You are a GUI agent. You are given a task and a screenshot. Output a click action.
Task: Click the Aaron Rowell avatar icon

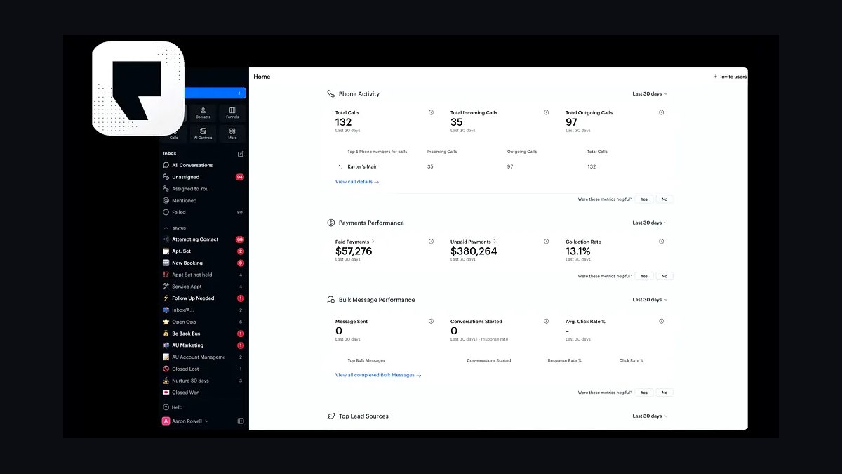point(166,421)
